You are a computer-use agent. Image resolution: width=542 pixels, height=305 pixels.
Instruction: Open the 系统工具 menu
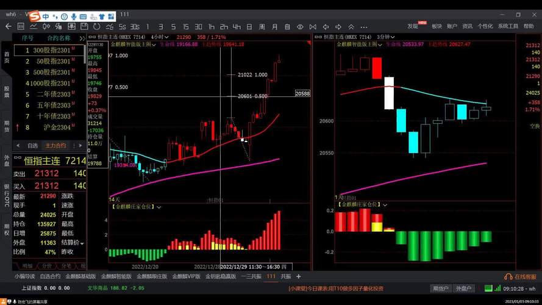507,26
